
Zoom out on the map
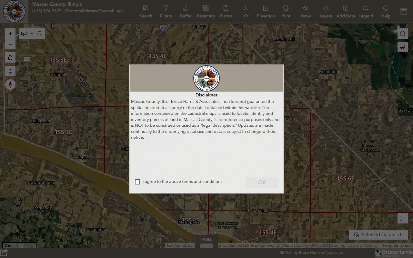pyautogui.click(x=10, y=45)
